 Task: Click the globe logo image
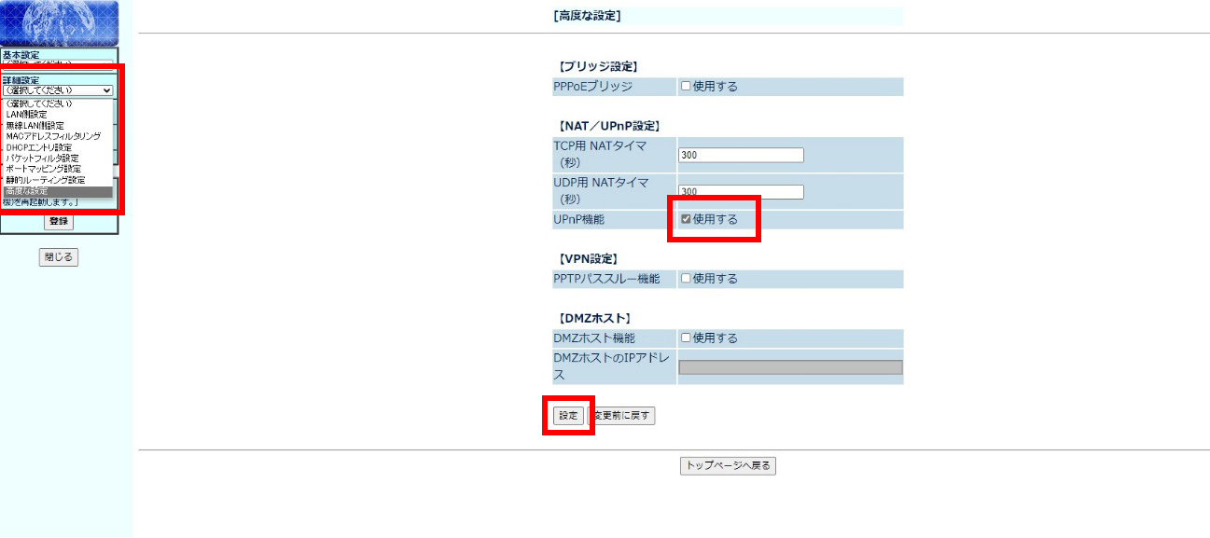pyautogui.click(x=60, y=22)
